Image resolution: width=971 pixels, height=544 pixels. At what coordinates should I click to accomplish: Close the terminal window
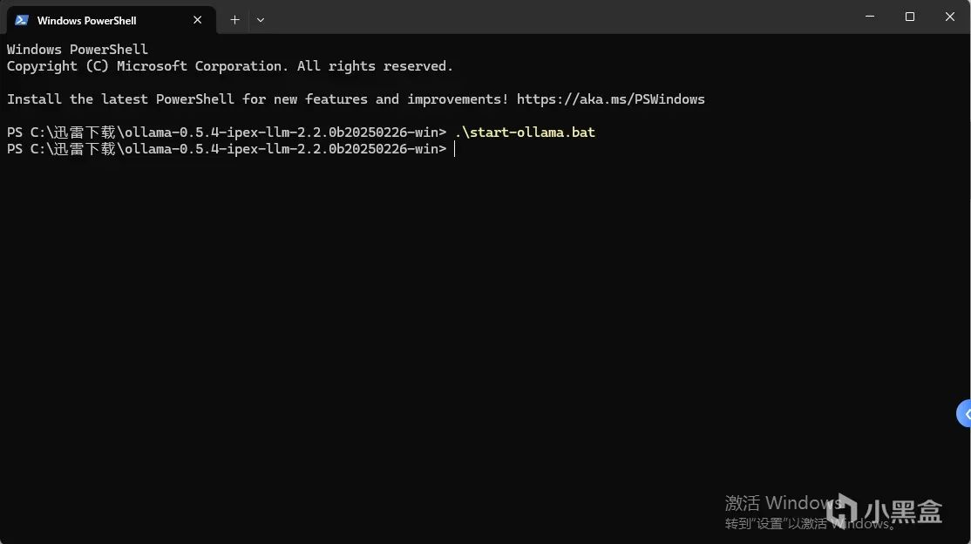(x=950, y=17)
